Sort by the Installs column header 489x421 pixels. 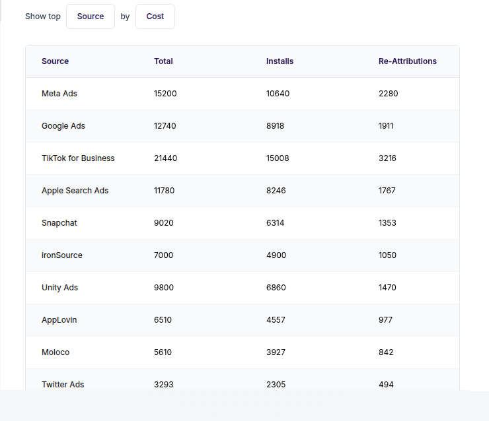[280, 61]
